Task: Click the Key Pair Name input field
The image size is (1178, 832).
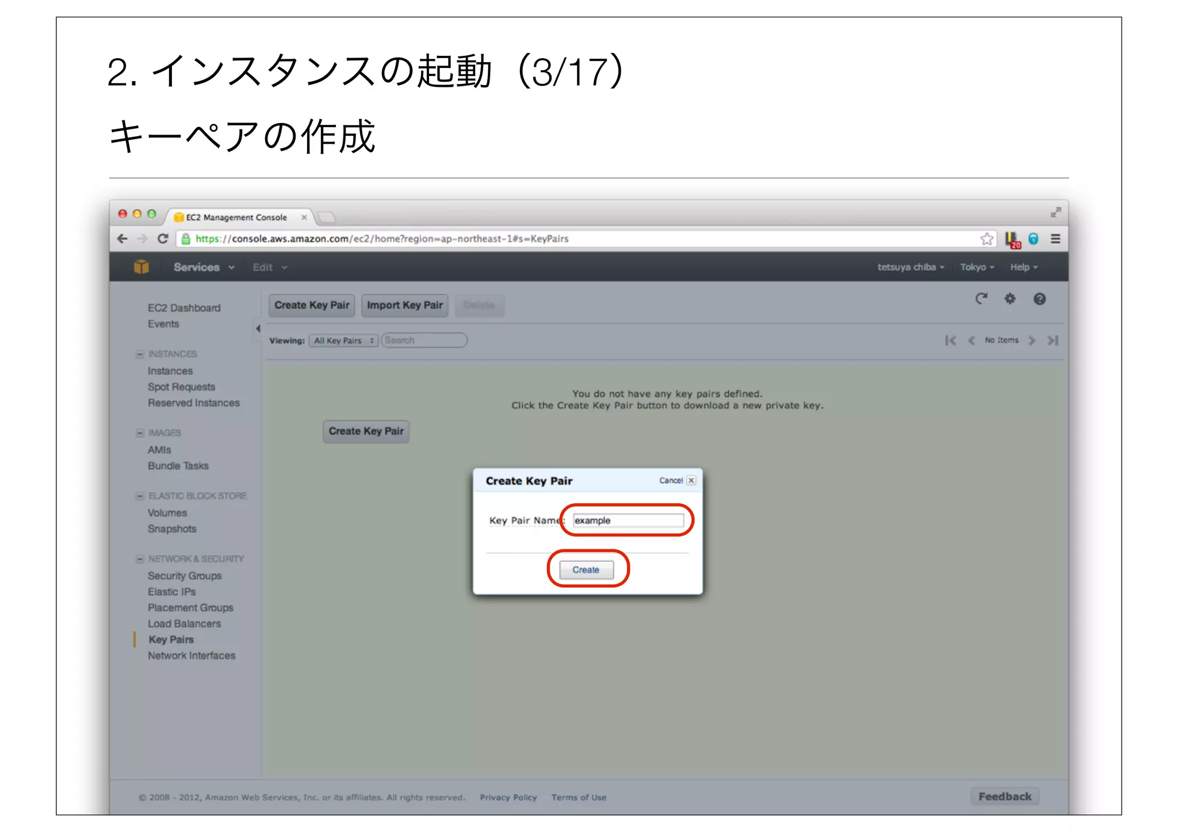Action: click(628, 520)
